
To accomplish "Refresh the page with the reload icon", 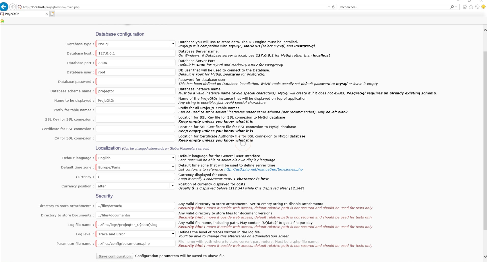I will [x=333, y=7].
